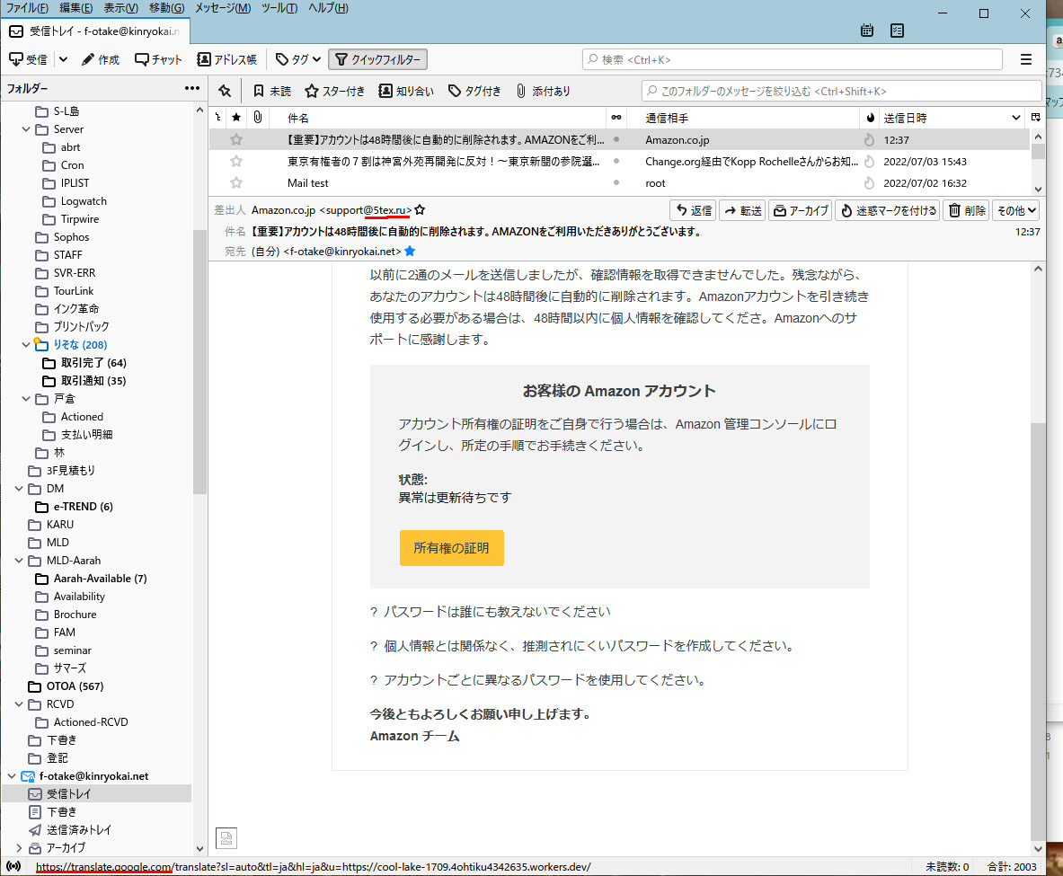Open the タグ dropdown in toolbar
Viewport: 1063px width, 876px height.
[x=298, y=59]
